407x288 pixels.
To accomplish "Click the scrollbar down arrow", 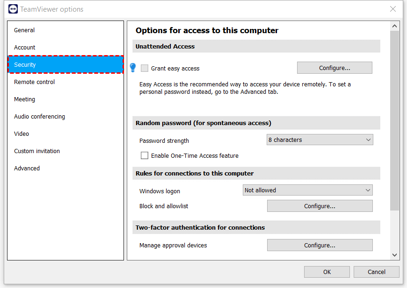I will pyautogui.click(x=394, y=255).
